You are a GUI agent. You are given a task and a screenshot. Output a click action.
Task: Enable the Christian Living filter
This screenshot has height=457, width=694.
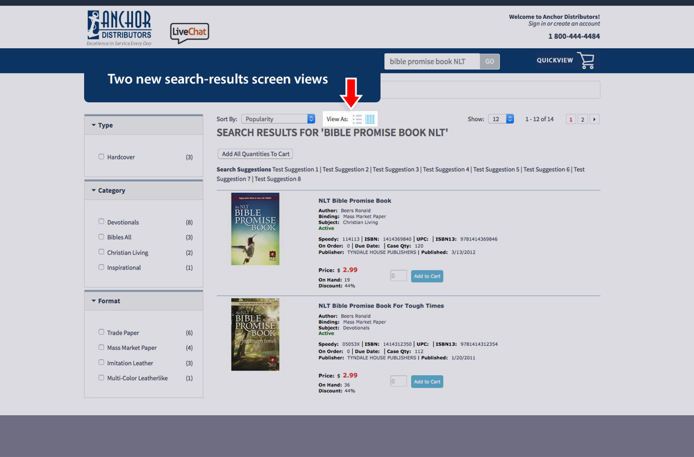tap(101, 252)
